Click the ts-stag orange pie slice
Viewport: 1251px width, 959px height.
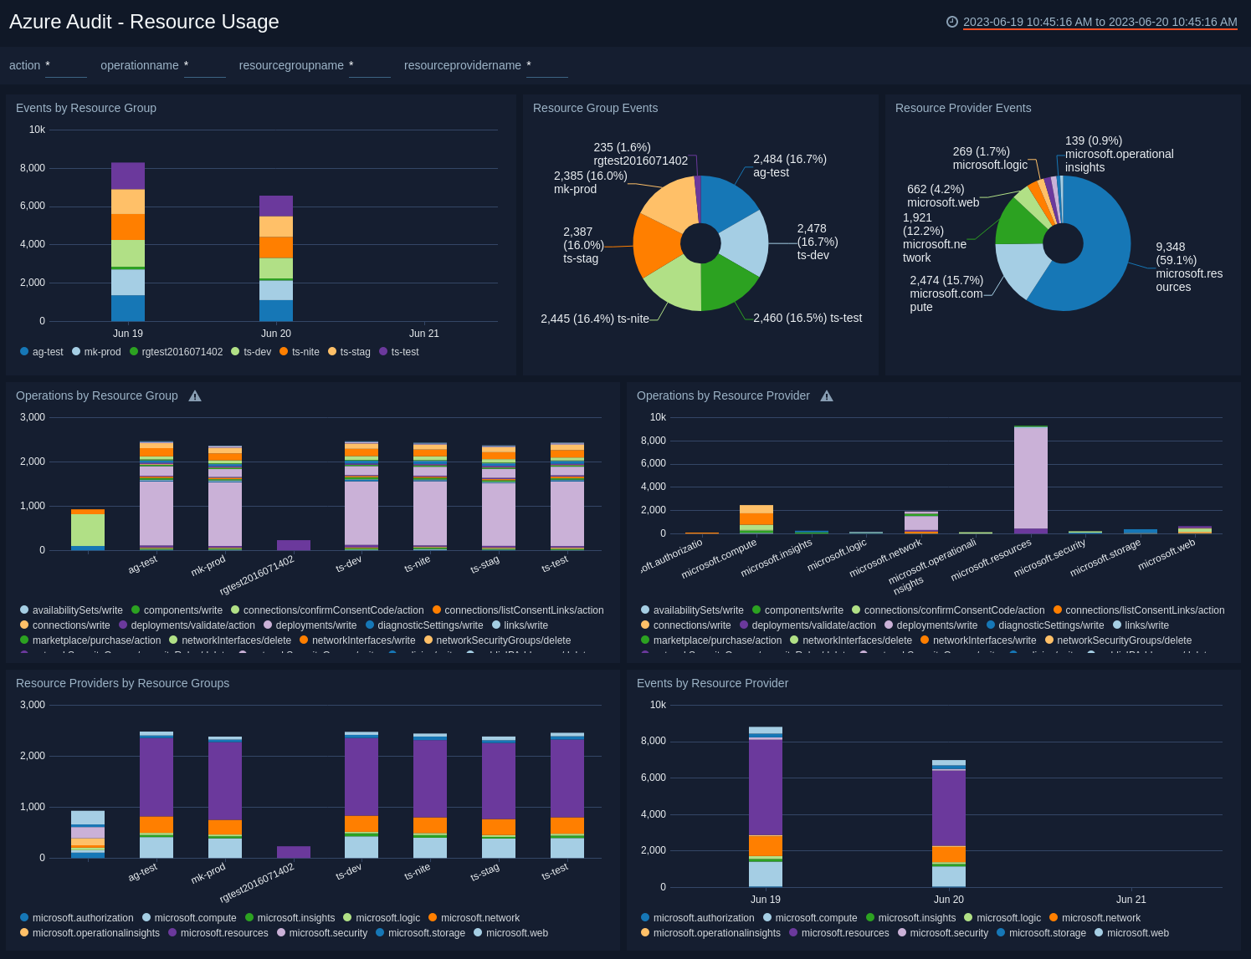(x=655, y=245)
